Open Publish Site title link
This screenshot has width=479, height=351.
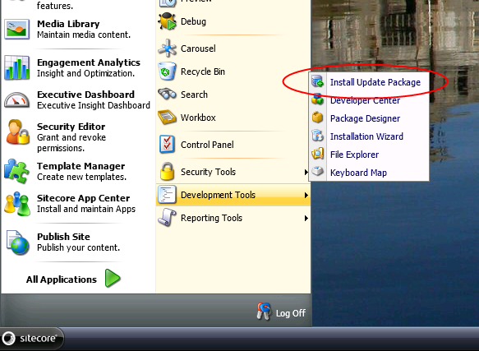[x=63, y=237]
